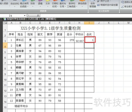This screenshot has width=132, height=112.
Task: Click the 名次 header cell
Action: click(89, 34)
